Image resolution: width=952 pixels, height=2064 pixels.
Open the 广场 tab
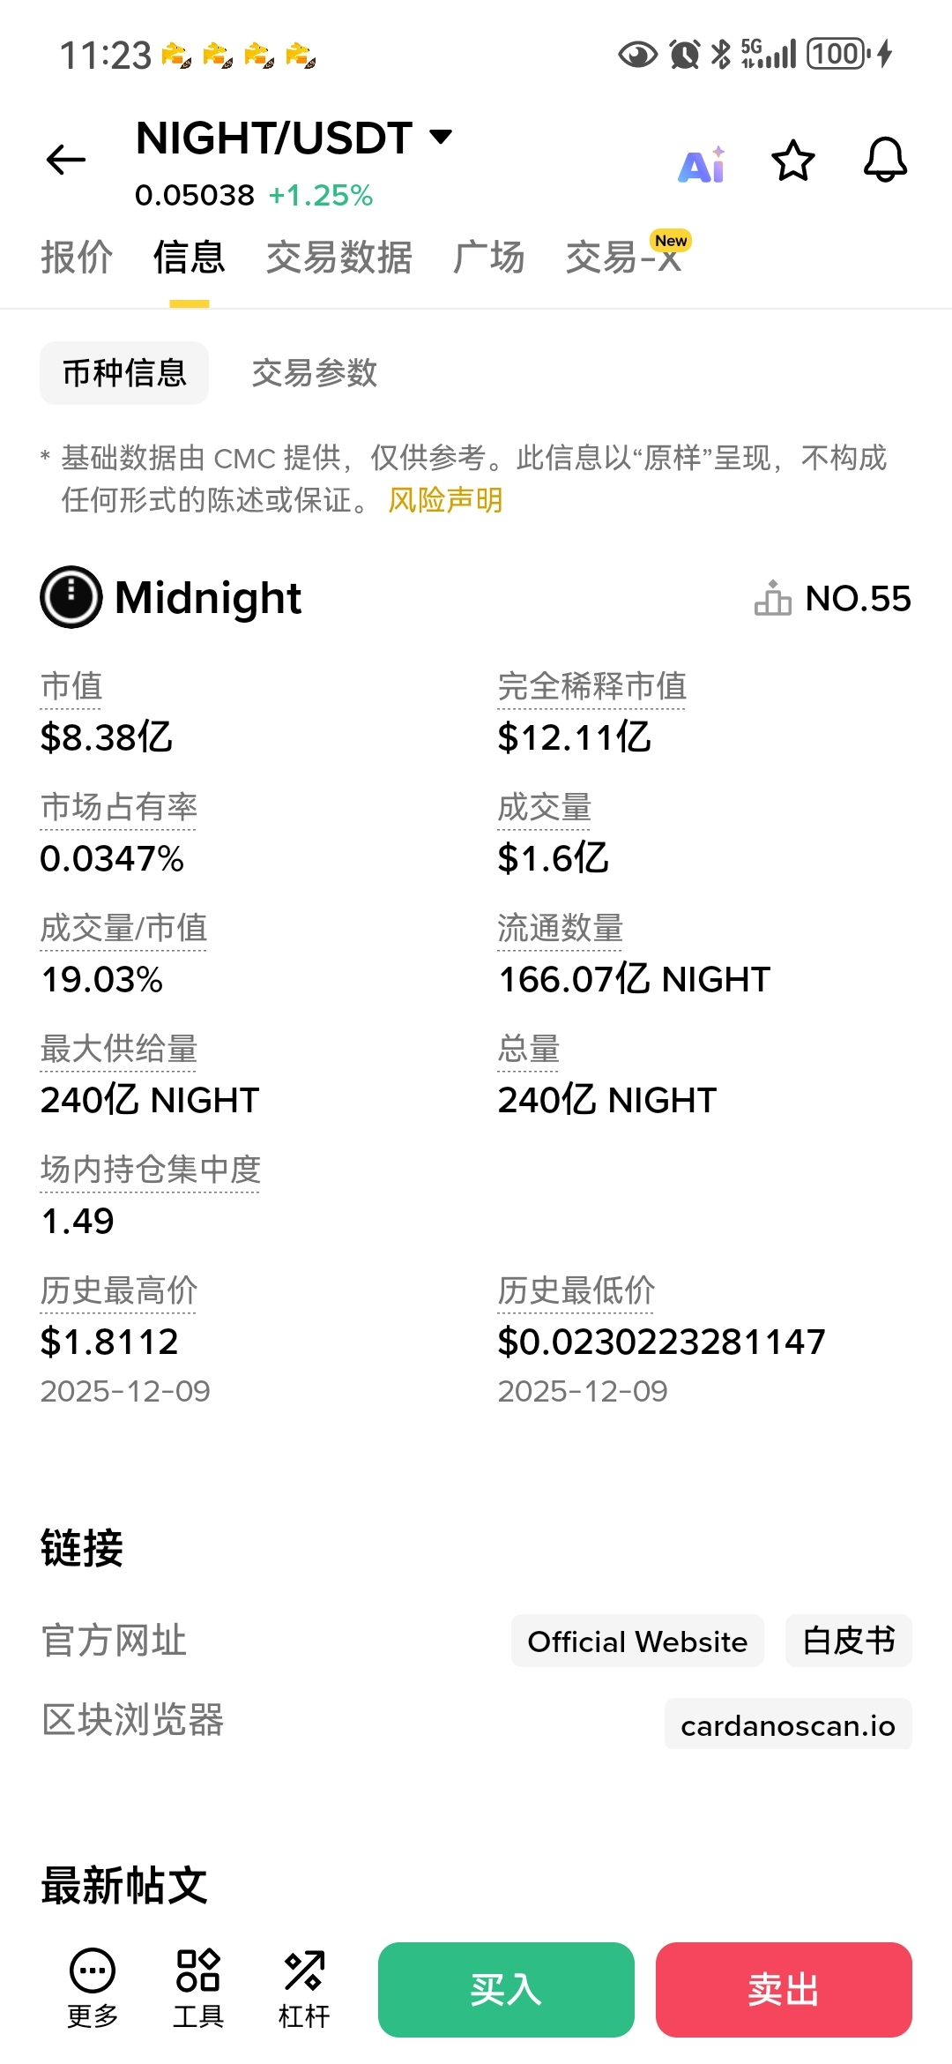pyautogui.click(x=488, y=258)
